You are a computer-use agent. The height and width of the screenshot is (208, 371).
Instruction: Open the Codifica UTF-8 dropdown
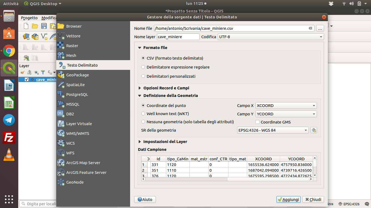tap(271, 37)
